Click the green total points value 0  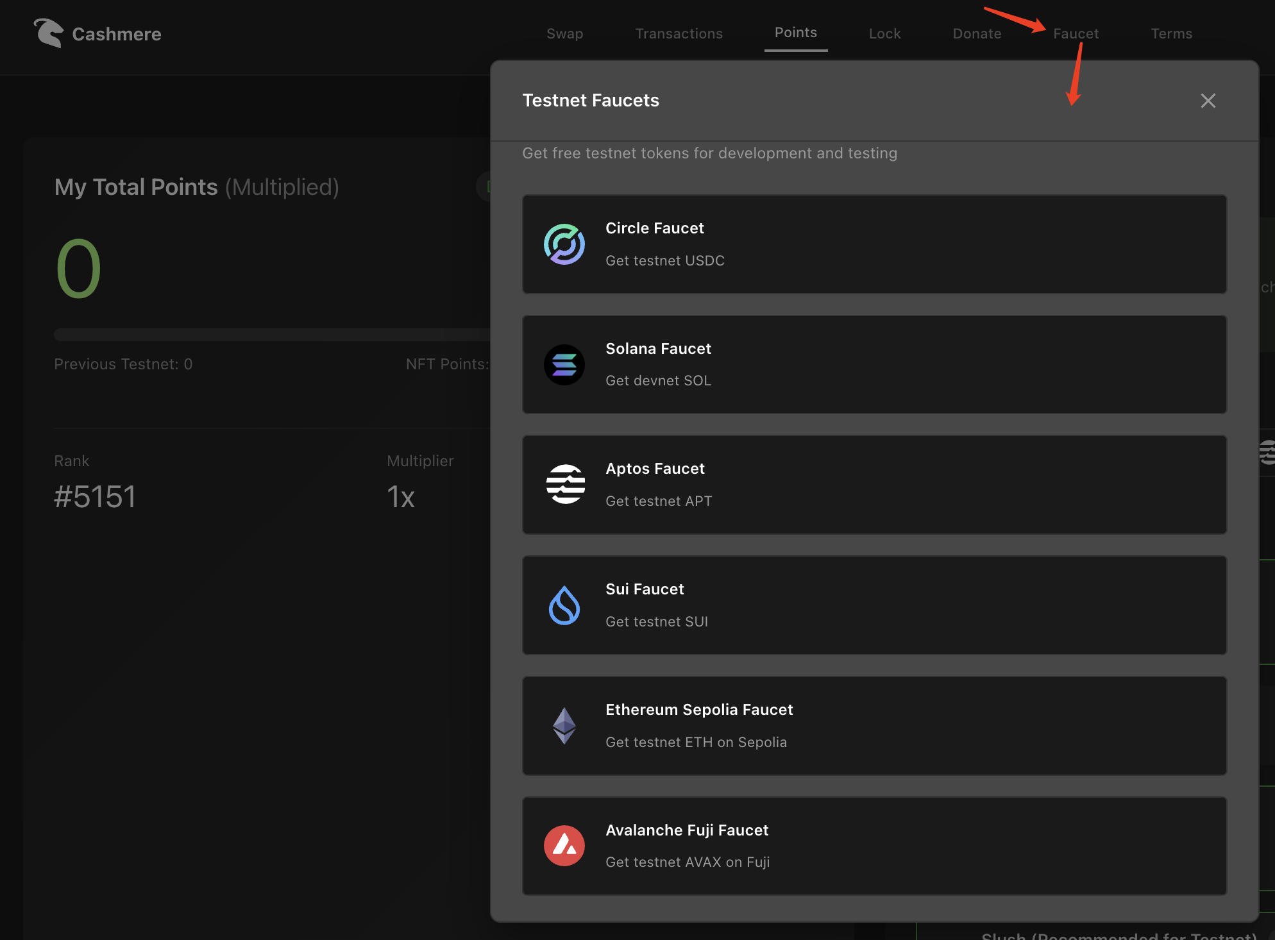pos(78,269)
